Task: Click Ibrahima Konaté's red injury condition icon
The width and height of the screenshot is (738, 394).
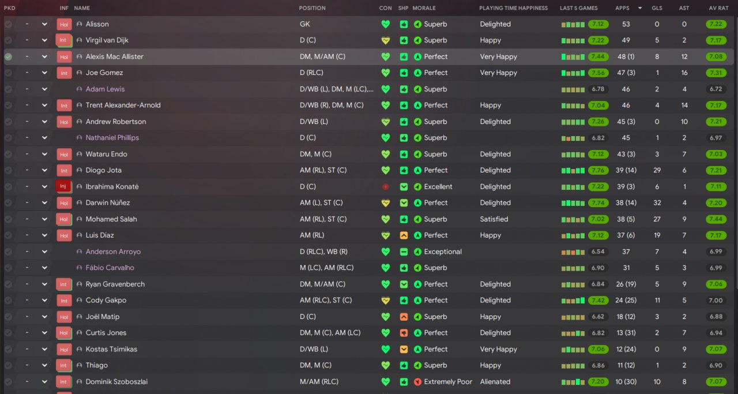Action: (x=386, y=187)
